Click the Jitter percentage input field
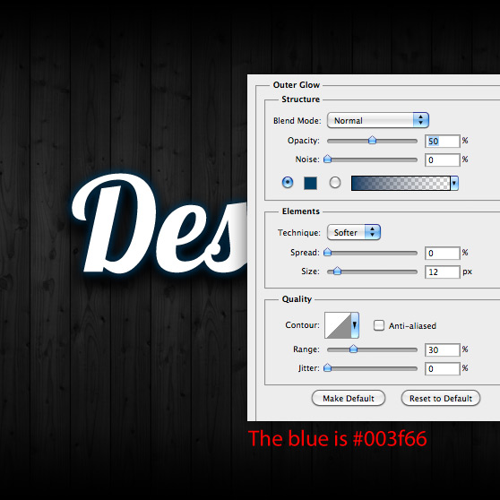This screenshot has width=500, height=500. pos(443,368)
